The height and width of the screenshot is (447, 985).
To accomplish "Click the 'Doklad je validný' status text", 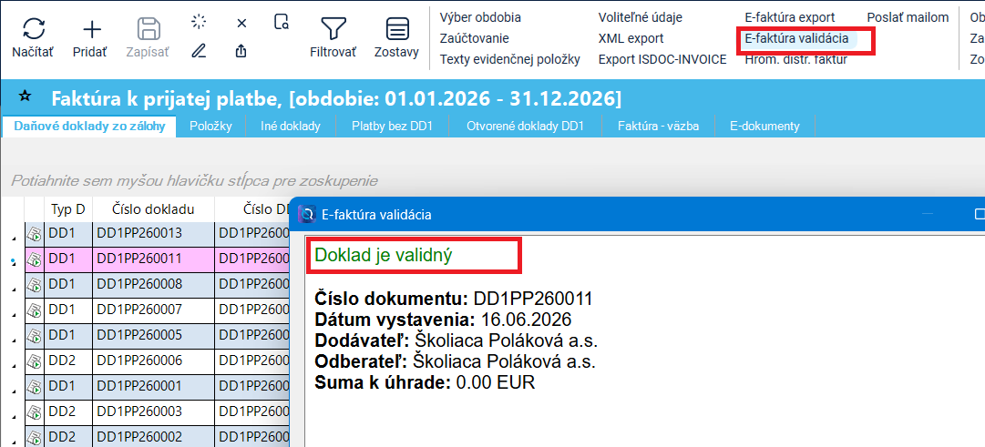I will click(384, 256).
